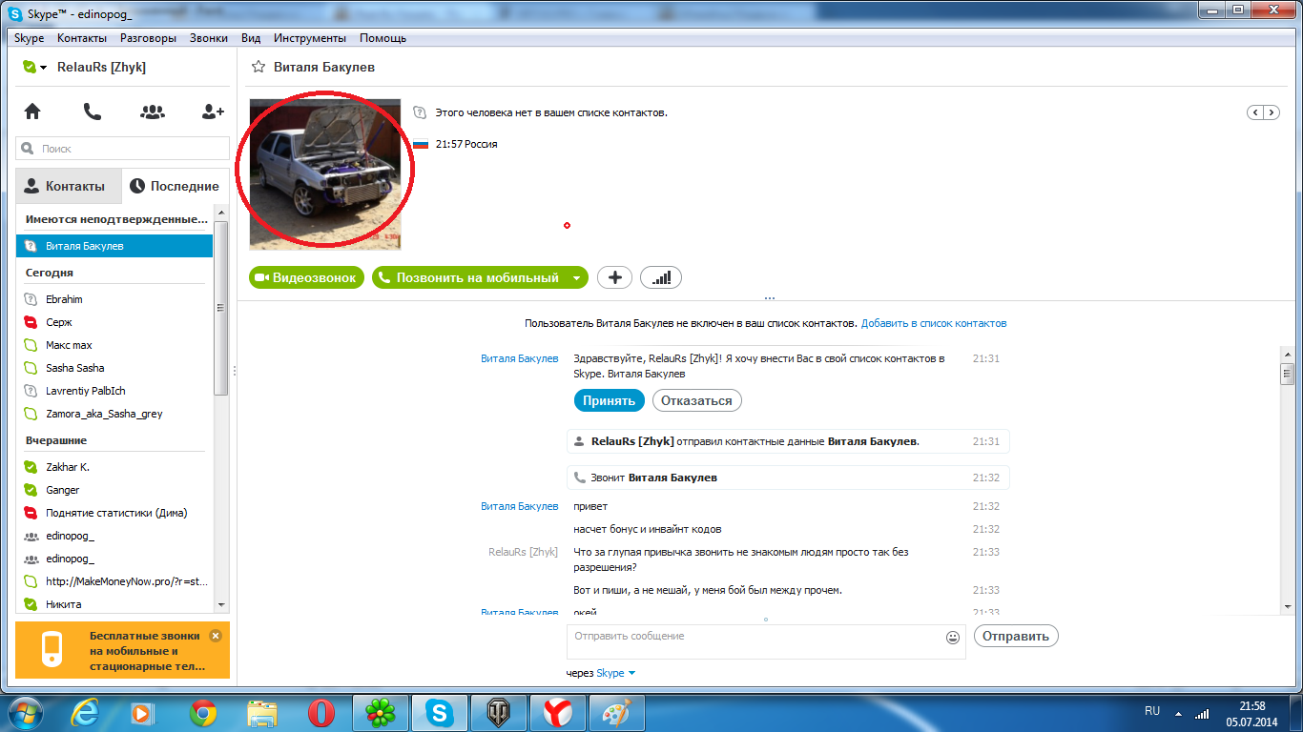Click the add contact icon

(x=213, y=112)
